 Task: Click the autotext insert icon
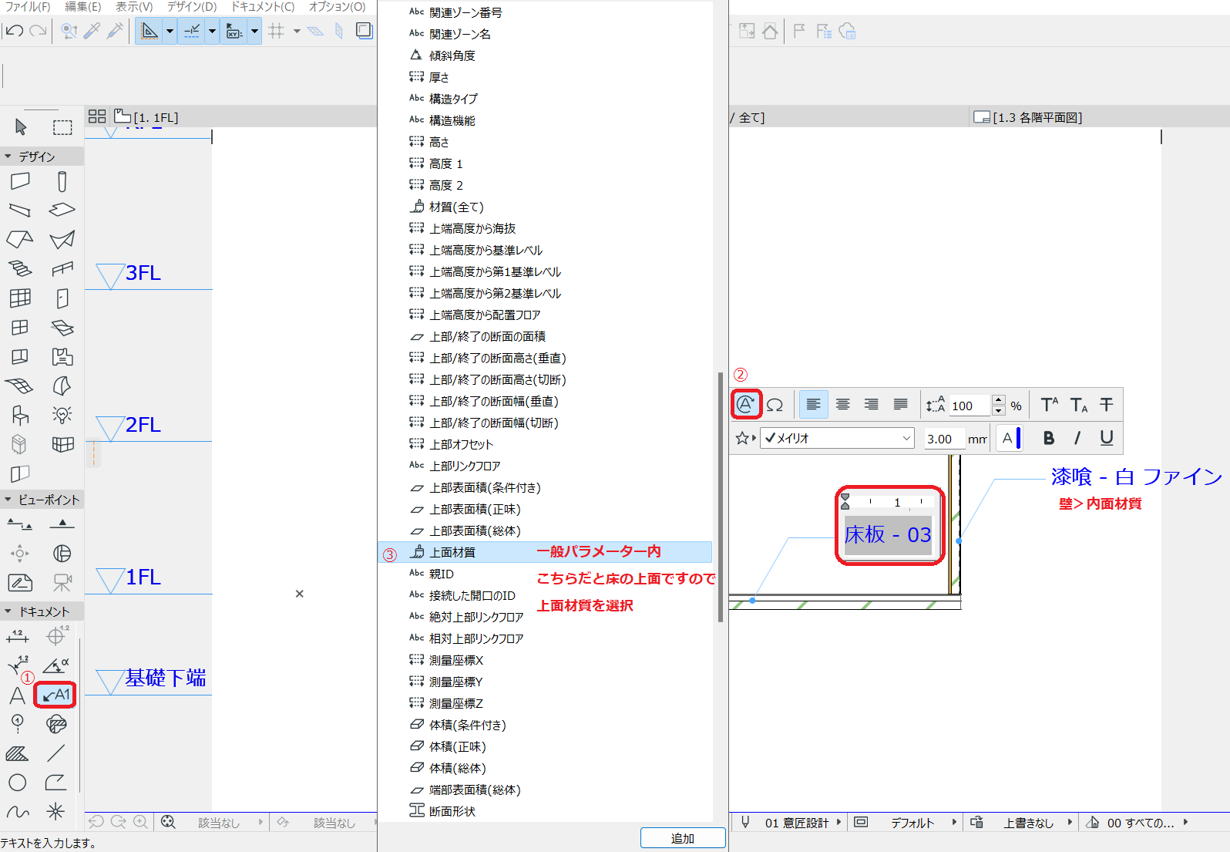point(746,404)
